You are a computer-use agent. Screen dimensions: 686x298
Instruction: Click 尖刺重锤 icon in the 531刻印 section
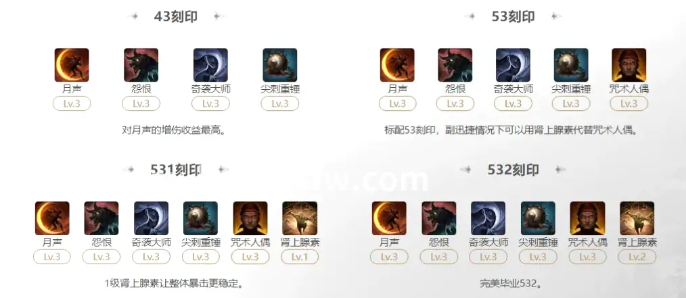(x=200, y=218)
